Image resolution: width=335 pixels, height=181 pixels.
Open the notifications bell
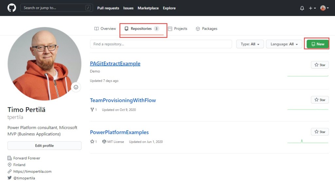pyautogui.click(x=302, y=8)
